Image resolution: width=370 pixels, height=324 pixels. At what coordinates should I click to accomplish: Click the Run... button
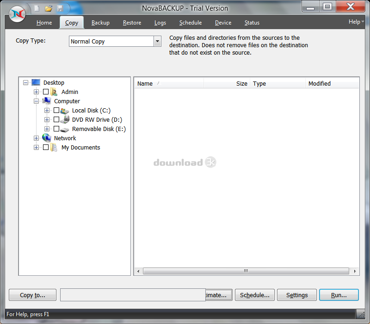pyautogui.click(x=339, y=295)
